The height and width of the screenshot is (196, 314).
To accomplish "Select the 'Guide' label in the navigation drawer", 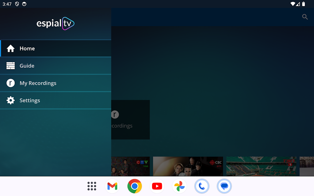I will point(27,66).
